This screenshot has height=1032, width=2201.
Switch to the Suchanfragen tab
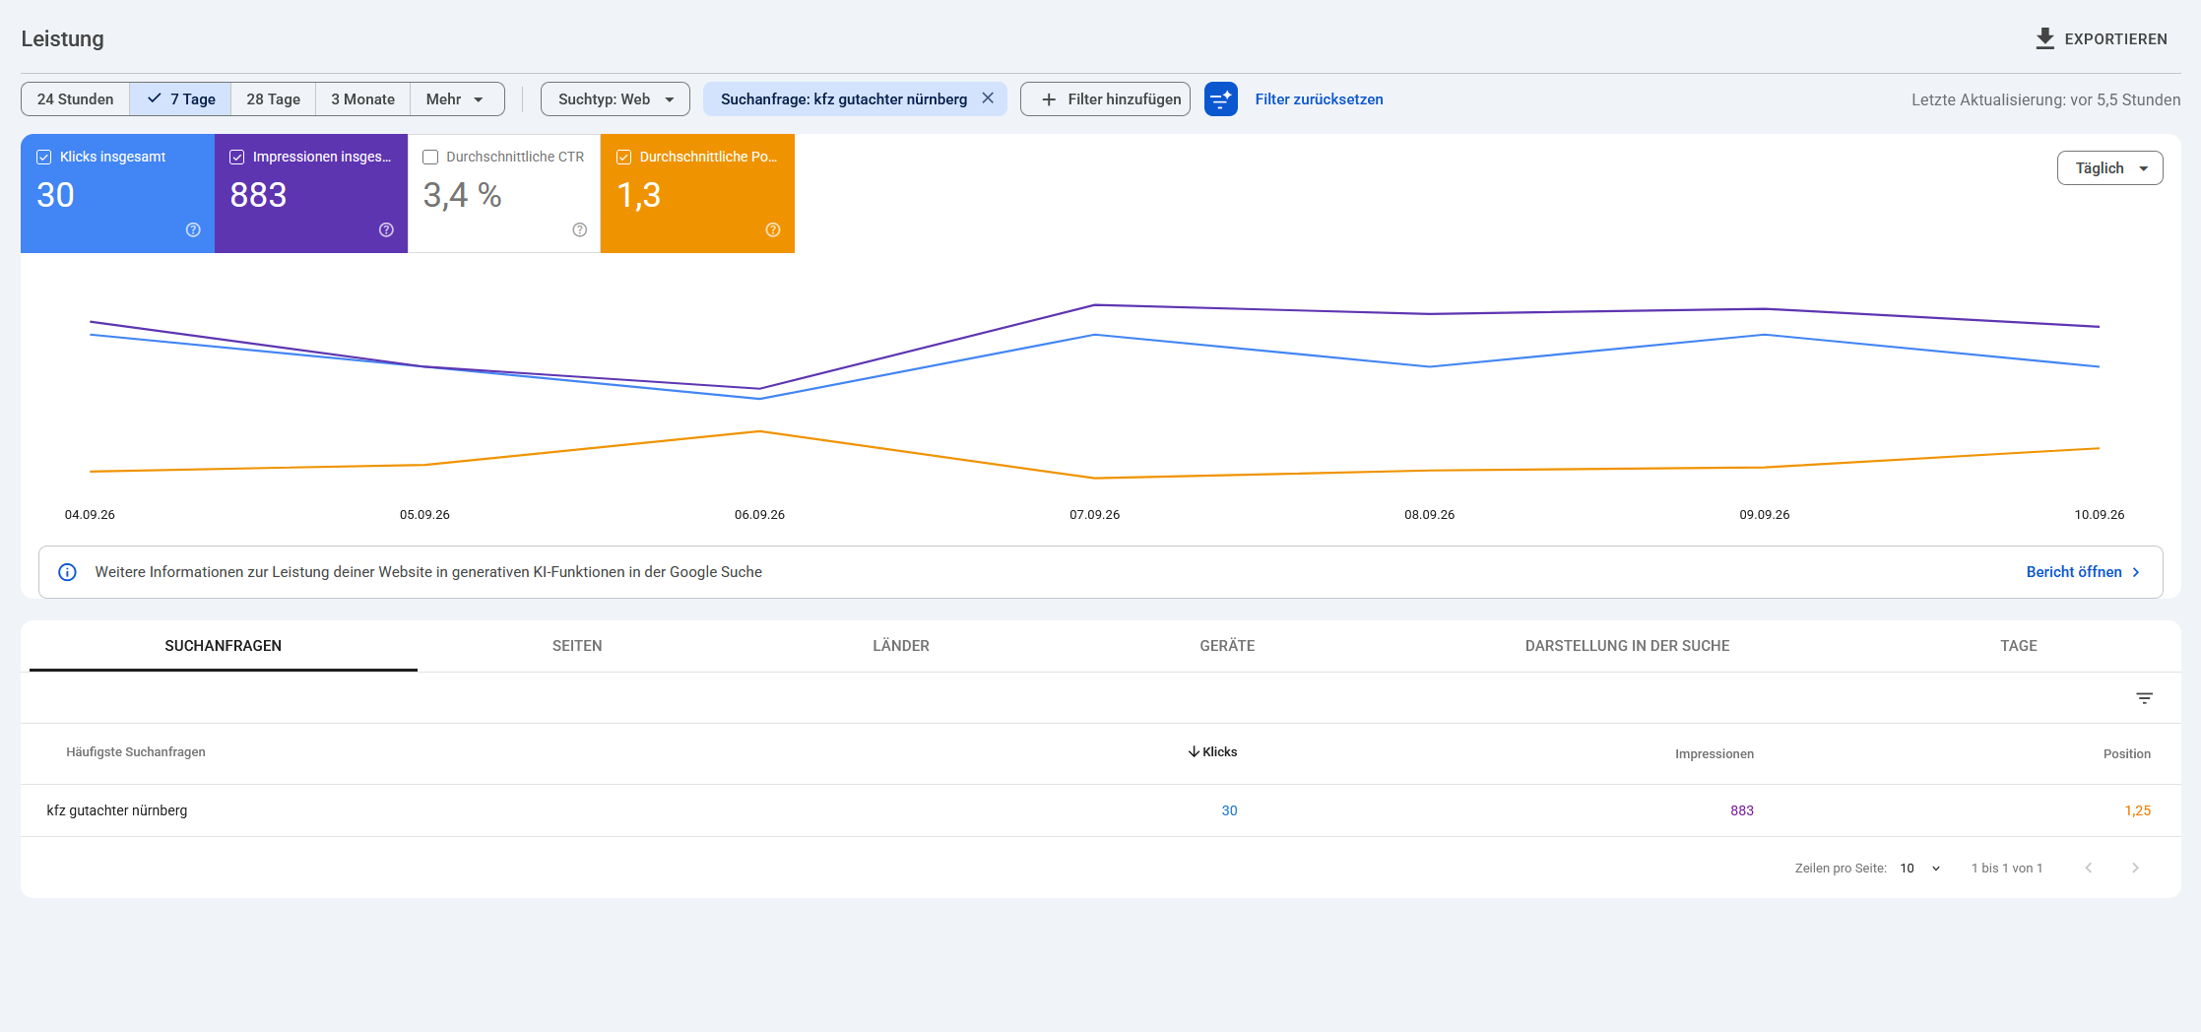tap(224, 646)
